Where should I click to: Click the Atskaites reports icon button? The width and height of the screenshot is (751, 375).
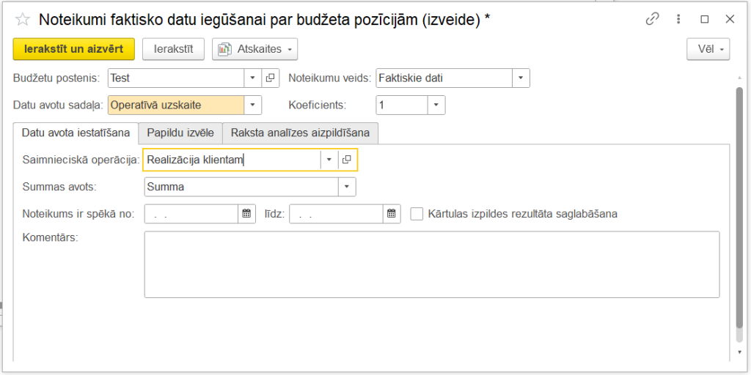pyautogui.click(x=254, y=49)
